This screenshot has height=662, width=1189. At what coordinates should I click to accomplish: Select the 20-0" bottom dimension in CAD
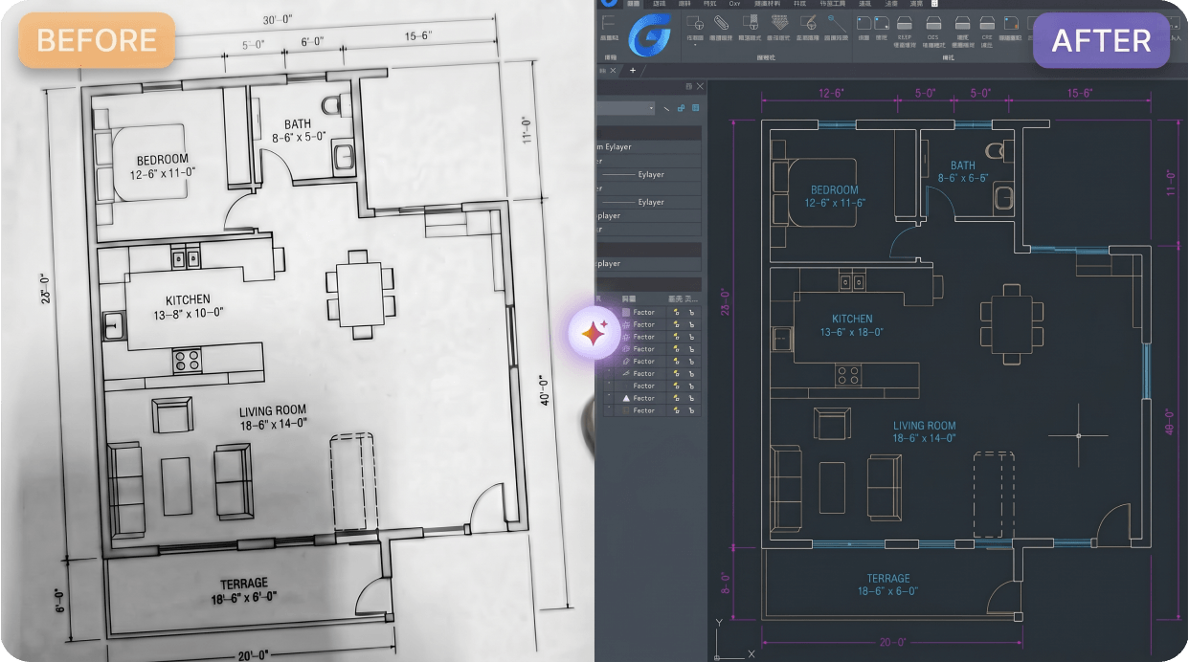coord(894,643)
